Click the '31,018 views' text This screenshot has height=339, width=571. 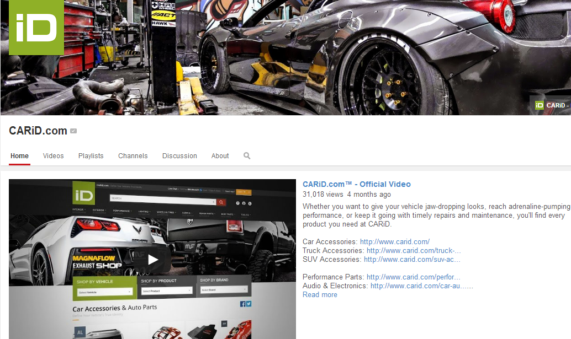[322, 195]
